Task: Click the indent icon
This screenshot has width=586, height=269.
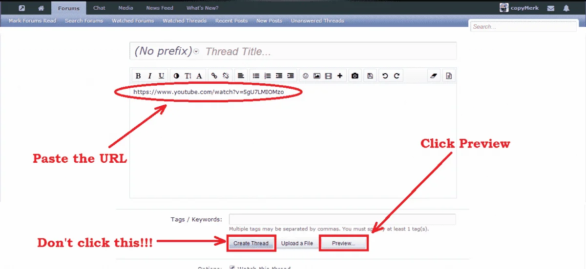Action: 291,76
